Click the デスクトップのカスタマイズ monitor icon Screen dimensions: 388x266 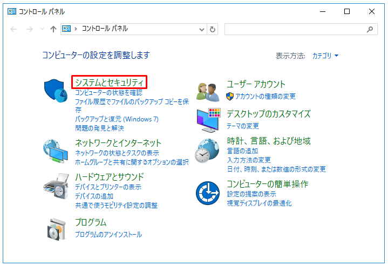pyautogui.click(x=209, y=120)
